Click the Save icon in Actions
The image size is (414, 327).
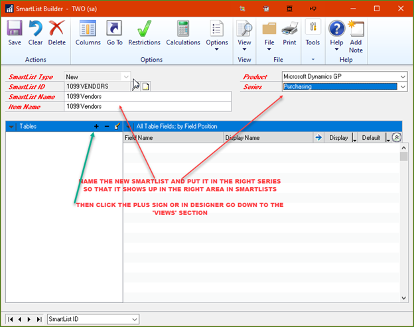pyautogui.click(x=14, y=28)
